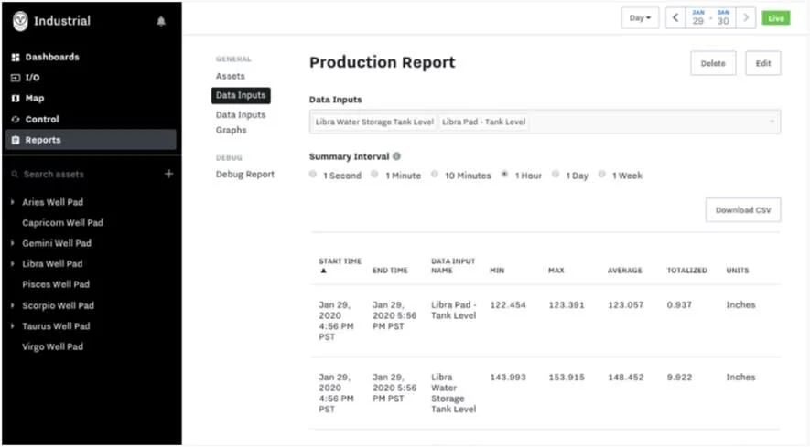Sort by Totalized column header
The height and width of the screenshot is (447, 810).
(687, 271)
